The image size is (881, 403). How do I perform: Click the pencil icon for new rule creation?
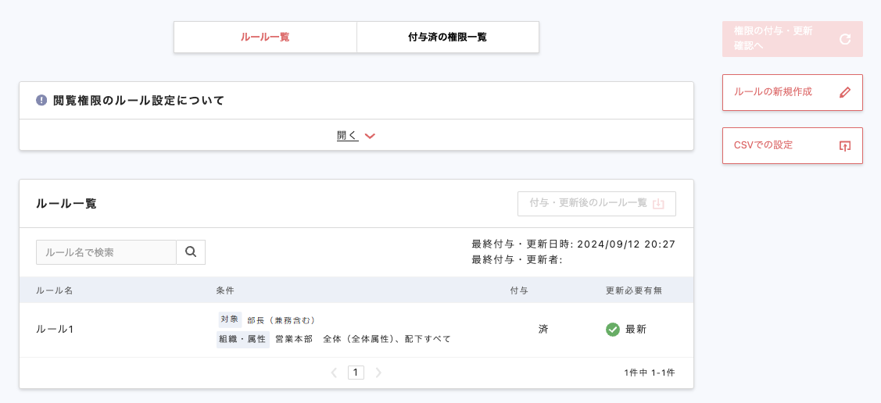(x=844, y=92)
